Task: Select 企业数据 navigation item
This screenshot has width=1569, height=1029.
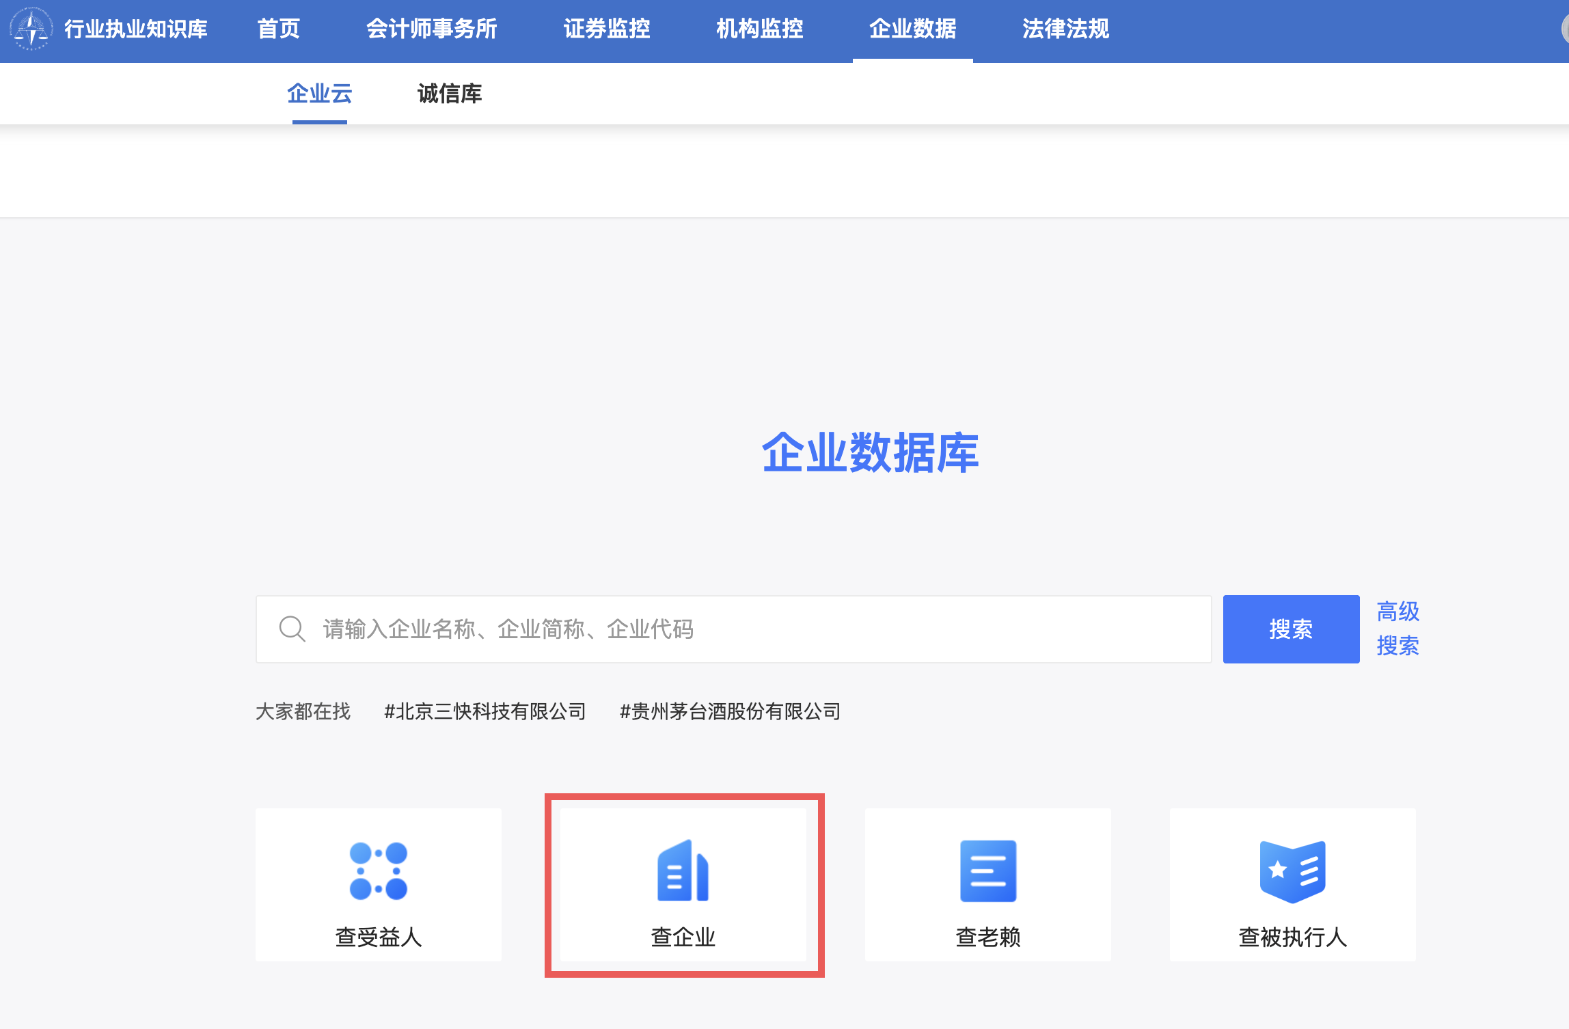Action: [x=913, y=29]
